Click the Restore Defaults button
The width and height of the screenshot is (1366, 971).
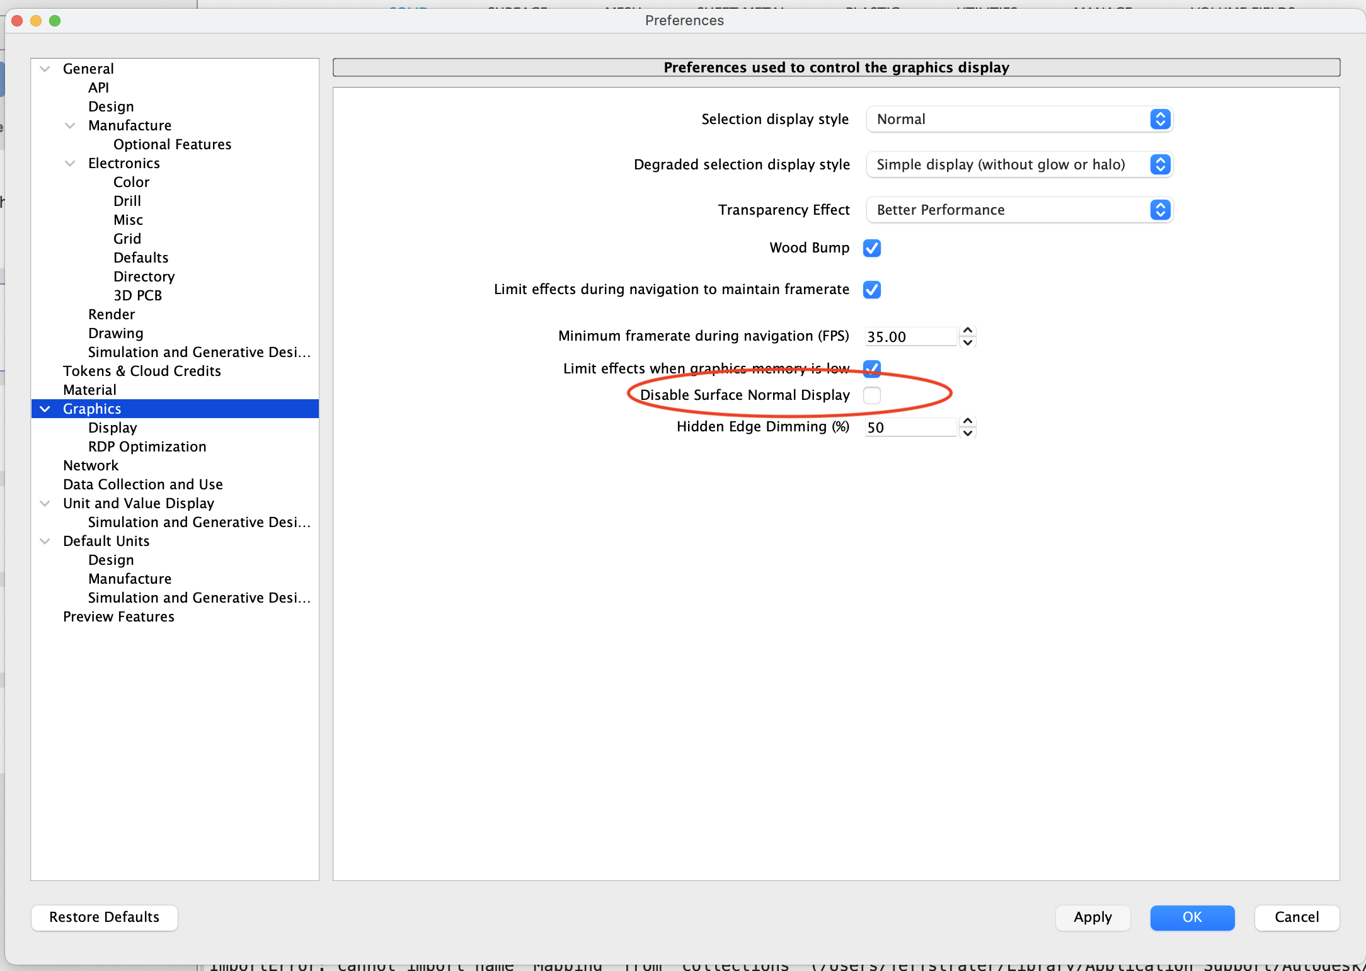pos(105,917)
